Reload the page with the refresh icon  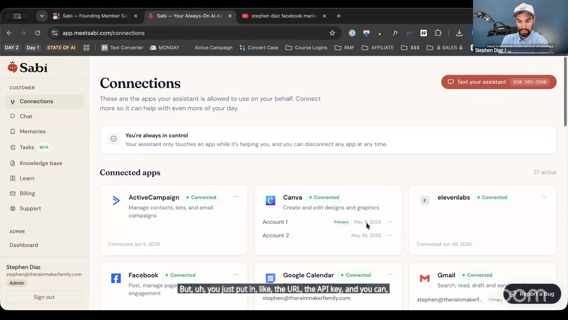click(x=38, y=33)
